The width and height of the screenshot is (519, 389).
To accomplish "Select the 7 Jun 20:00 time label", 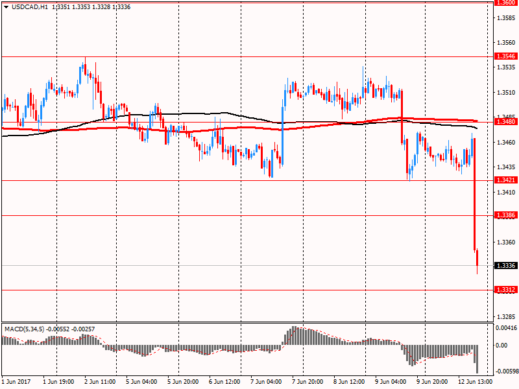I will pos(308,382).
